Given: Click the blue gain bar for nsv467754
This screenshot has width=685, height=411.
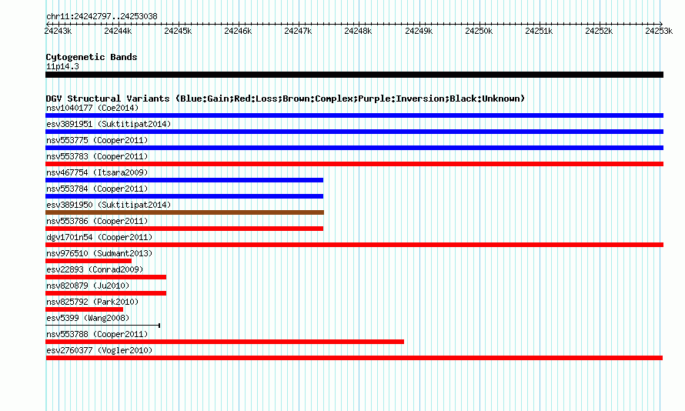Looking at the screenshot, I should coord(185,180).
